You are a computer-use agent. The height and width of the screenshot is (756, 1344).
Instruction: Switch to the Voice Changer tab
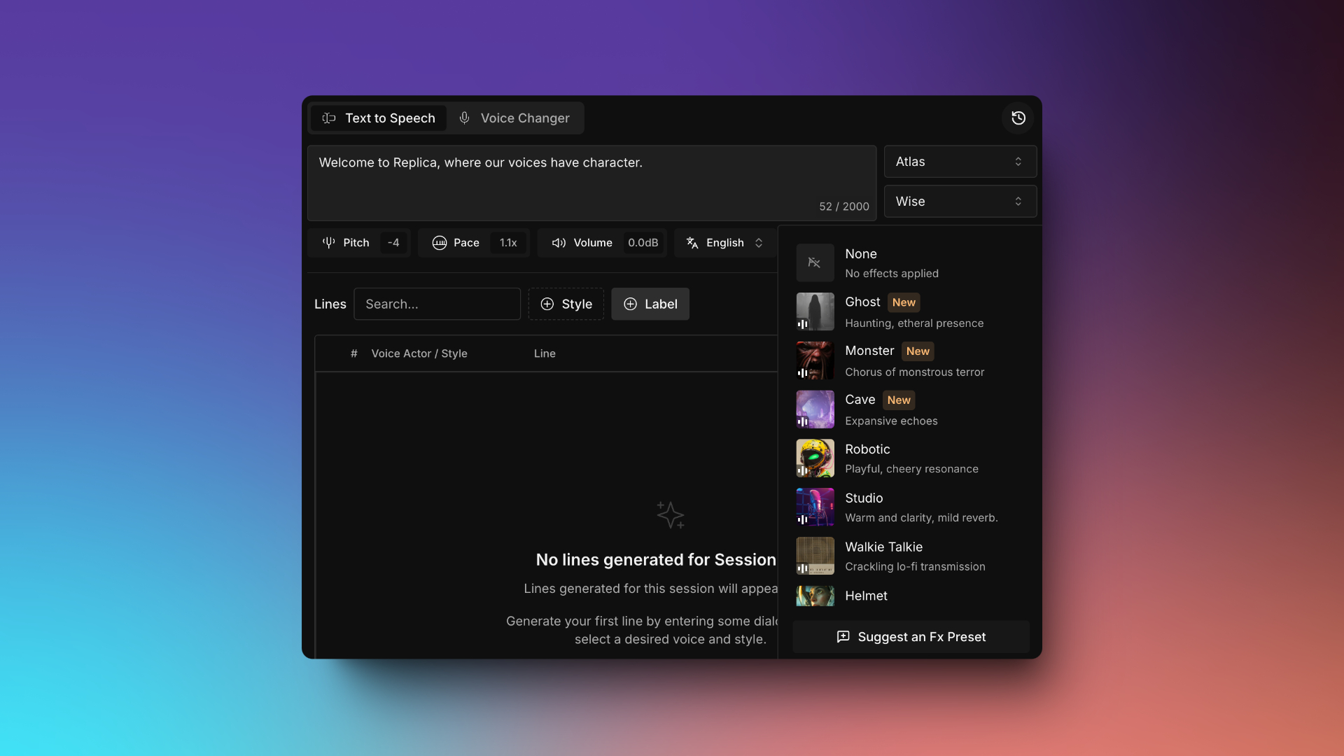(x=514, y=118)
